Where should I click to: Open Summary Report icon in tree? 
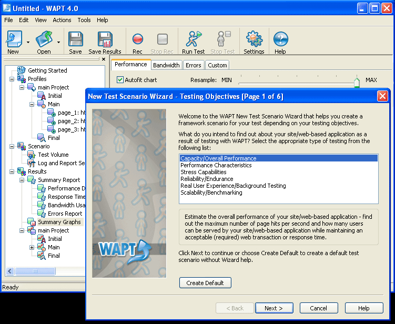[32, 180]
